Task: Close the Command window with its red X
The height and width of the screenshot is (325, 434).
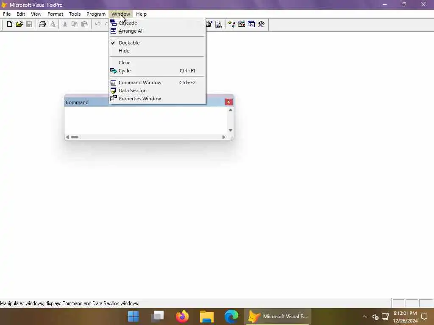Action: click(x=228, y=102)
